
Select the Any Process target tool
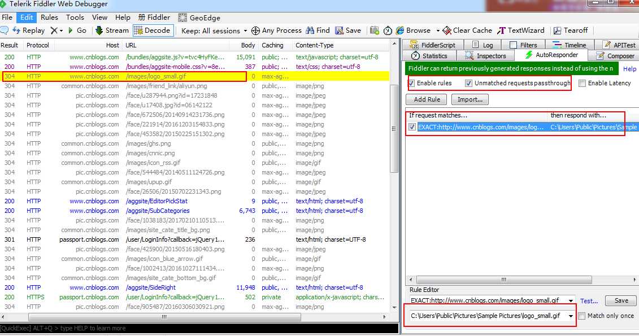[x=276, y=30]
